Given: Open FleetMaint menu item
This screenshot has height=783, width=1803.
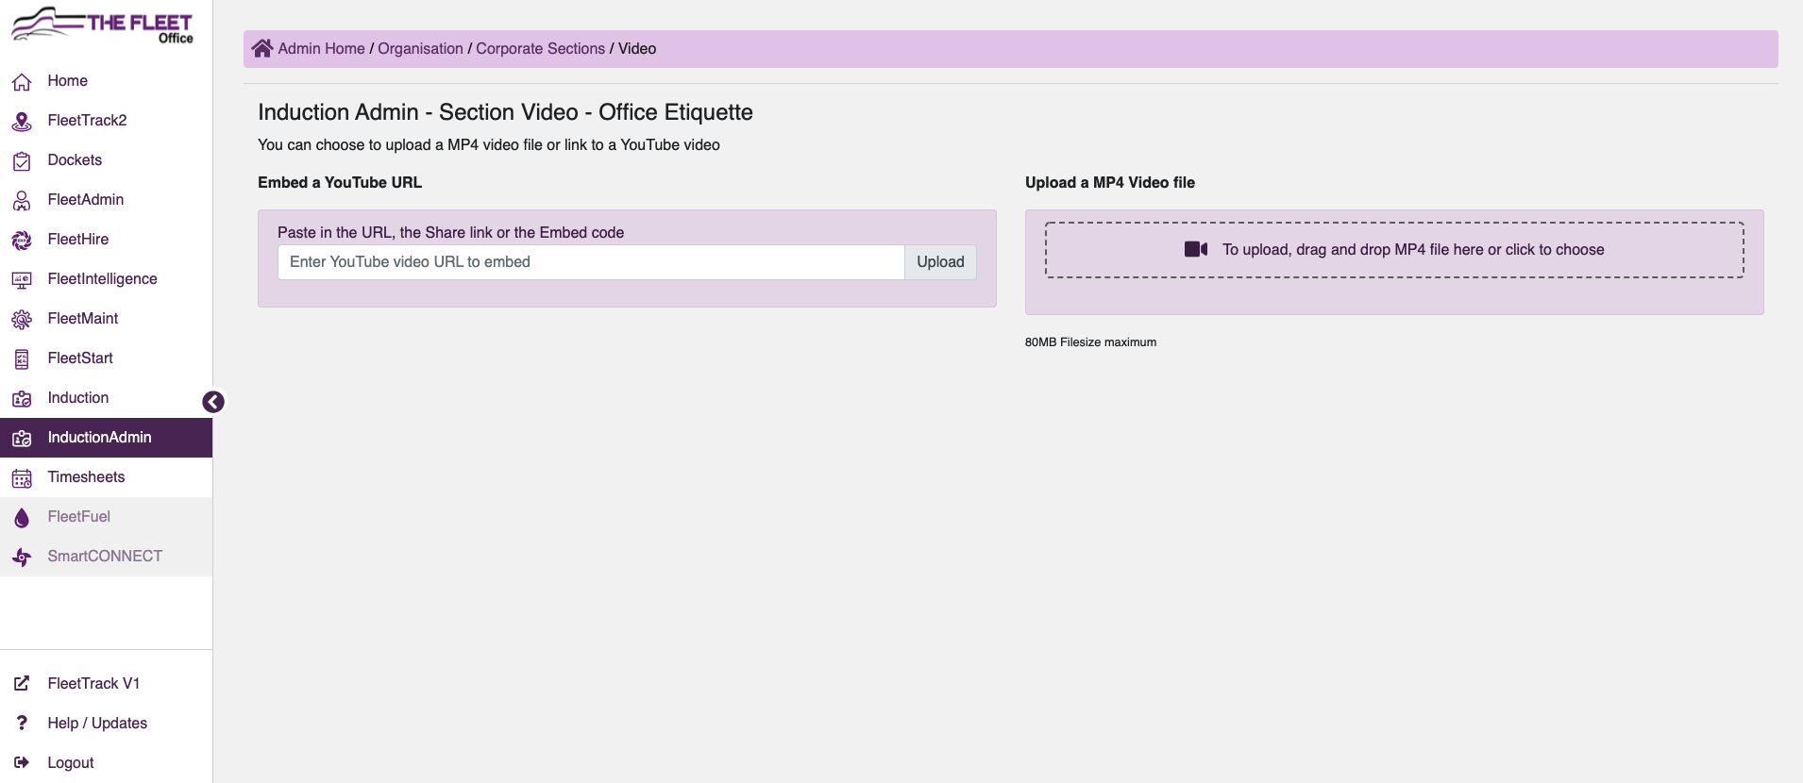Looking at the screenshot, I should [x=106, y=319].
